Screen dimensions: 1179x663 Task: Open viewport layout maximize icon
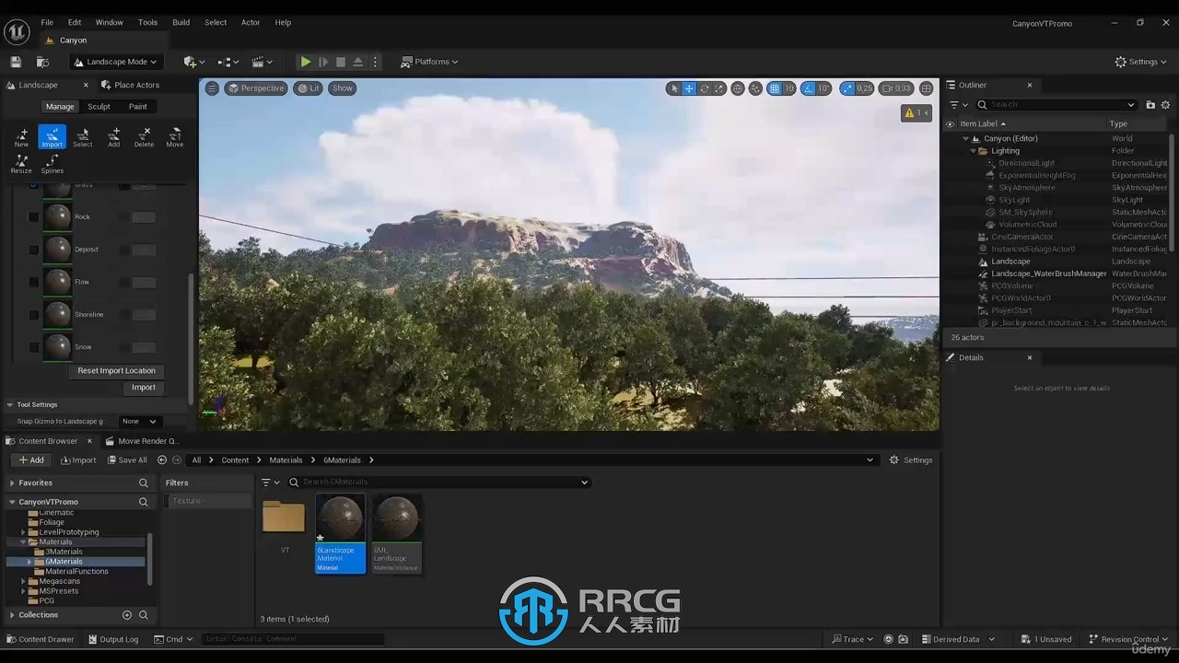coord(927,88)
